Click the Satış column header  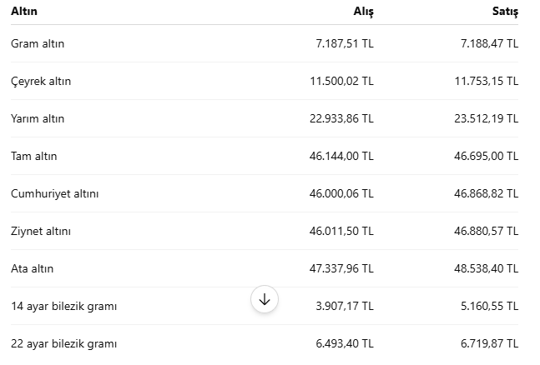tap(505, 12)
